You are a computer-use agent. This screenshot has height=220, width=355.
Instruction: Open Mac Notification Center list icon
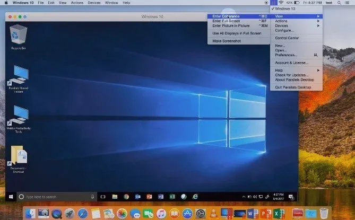click(x=347, y=3)
